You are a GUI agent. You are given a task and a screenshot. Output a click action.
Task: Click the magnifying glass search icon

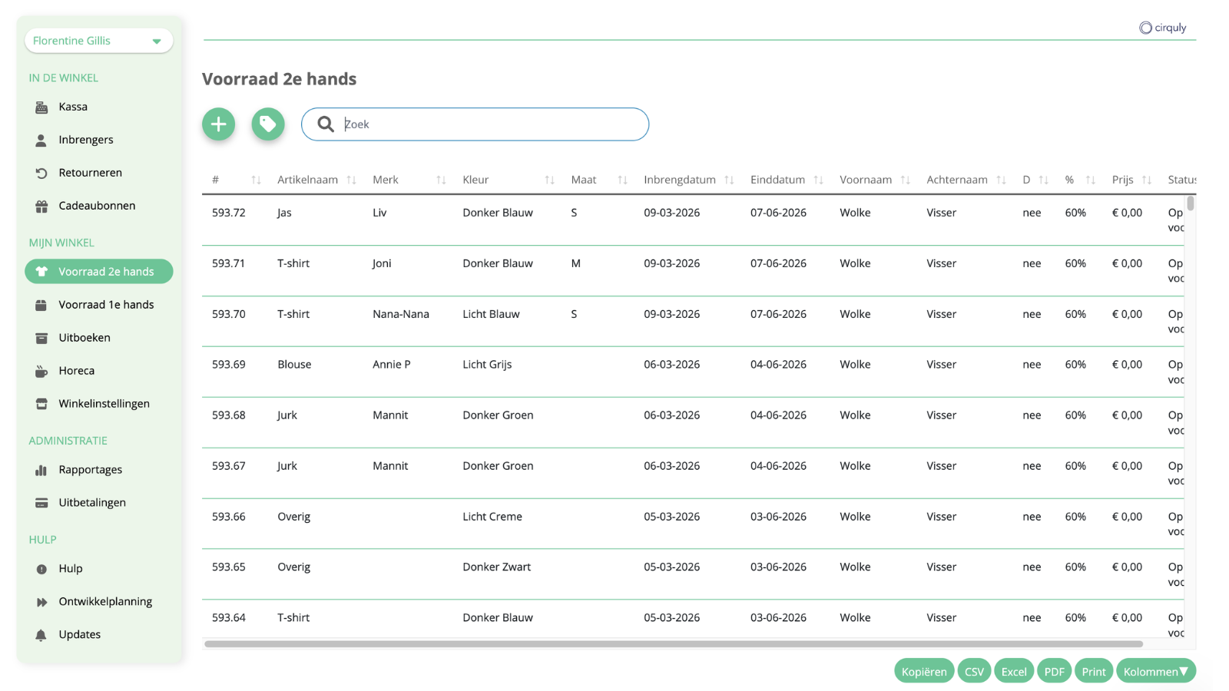pos(326,124)
